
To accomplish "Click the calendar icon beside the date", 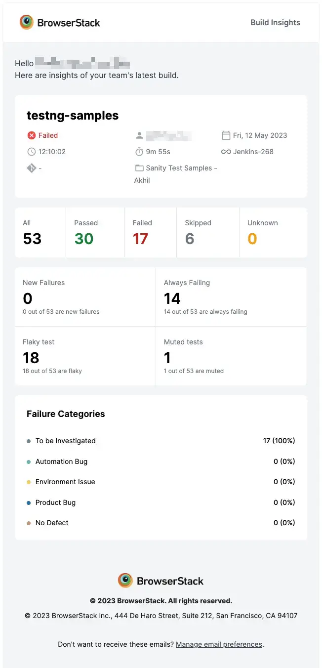I will (x=226, y=135).
